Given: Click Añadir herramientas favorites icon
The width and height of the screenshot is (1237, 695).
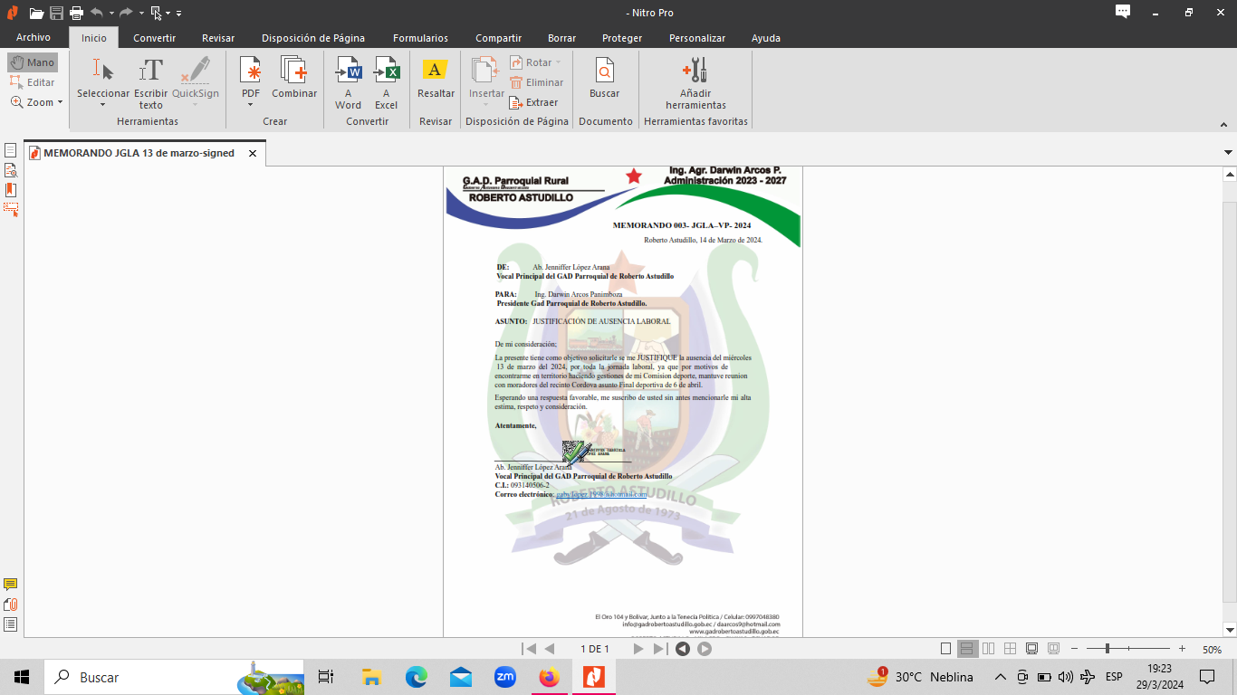Looking at the screenshot, I should (x=695, y=82).
